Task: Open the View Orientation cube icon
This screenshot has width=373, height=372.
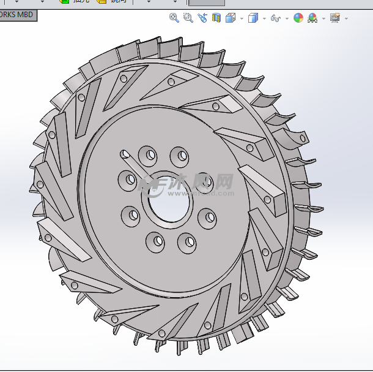Action: 231,18
